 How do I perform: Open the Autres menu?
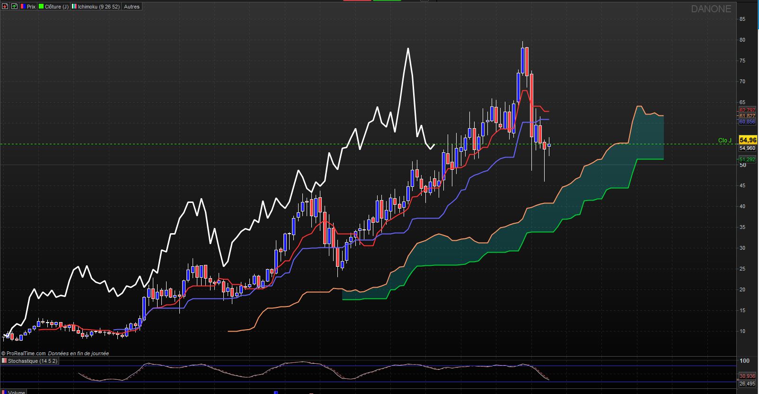click(132, 7)
